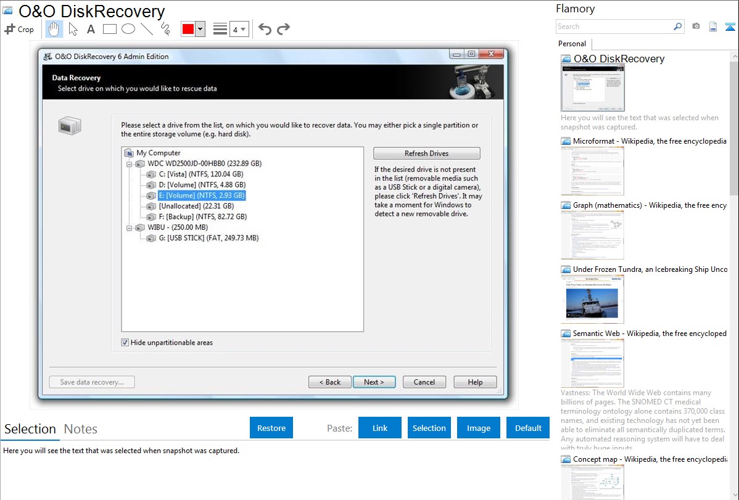This screenshot has height=500, width=739.
Task: Collapse the WDC WD2500JD drive node
Action: [129, 164]
